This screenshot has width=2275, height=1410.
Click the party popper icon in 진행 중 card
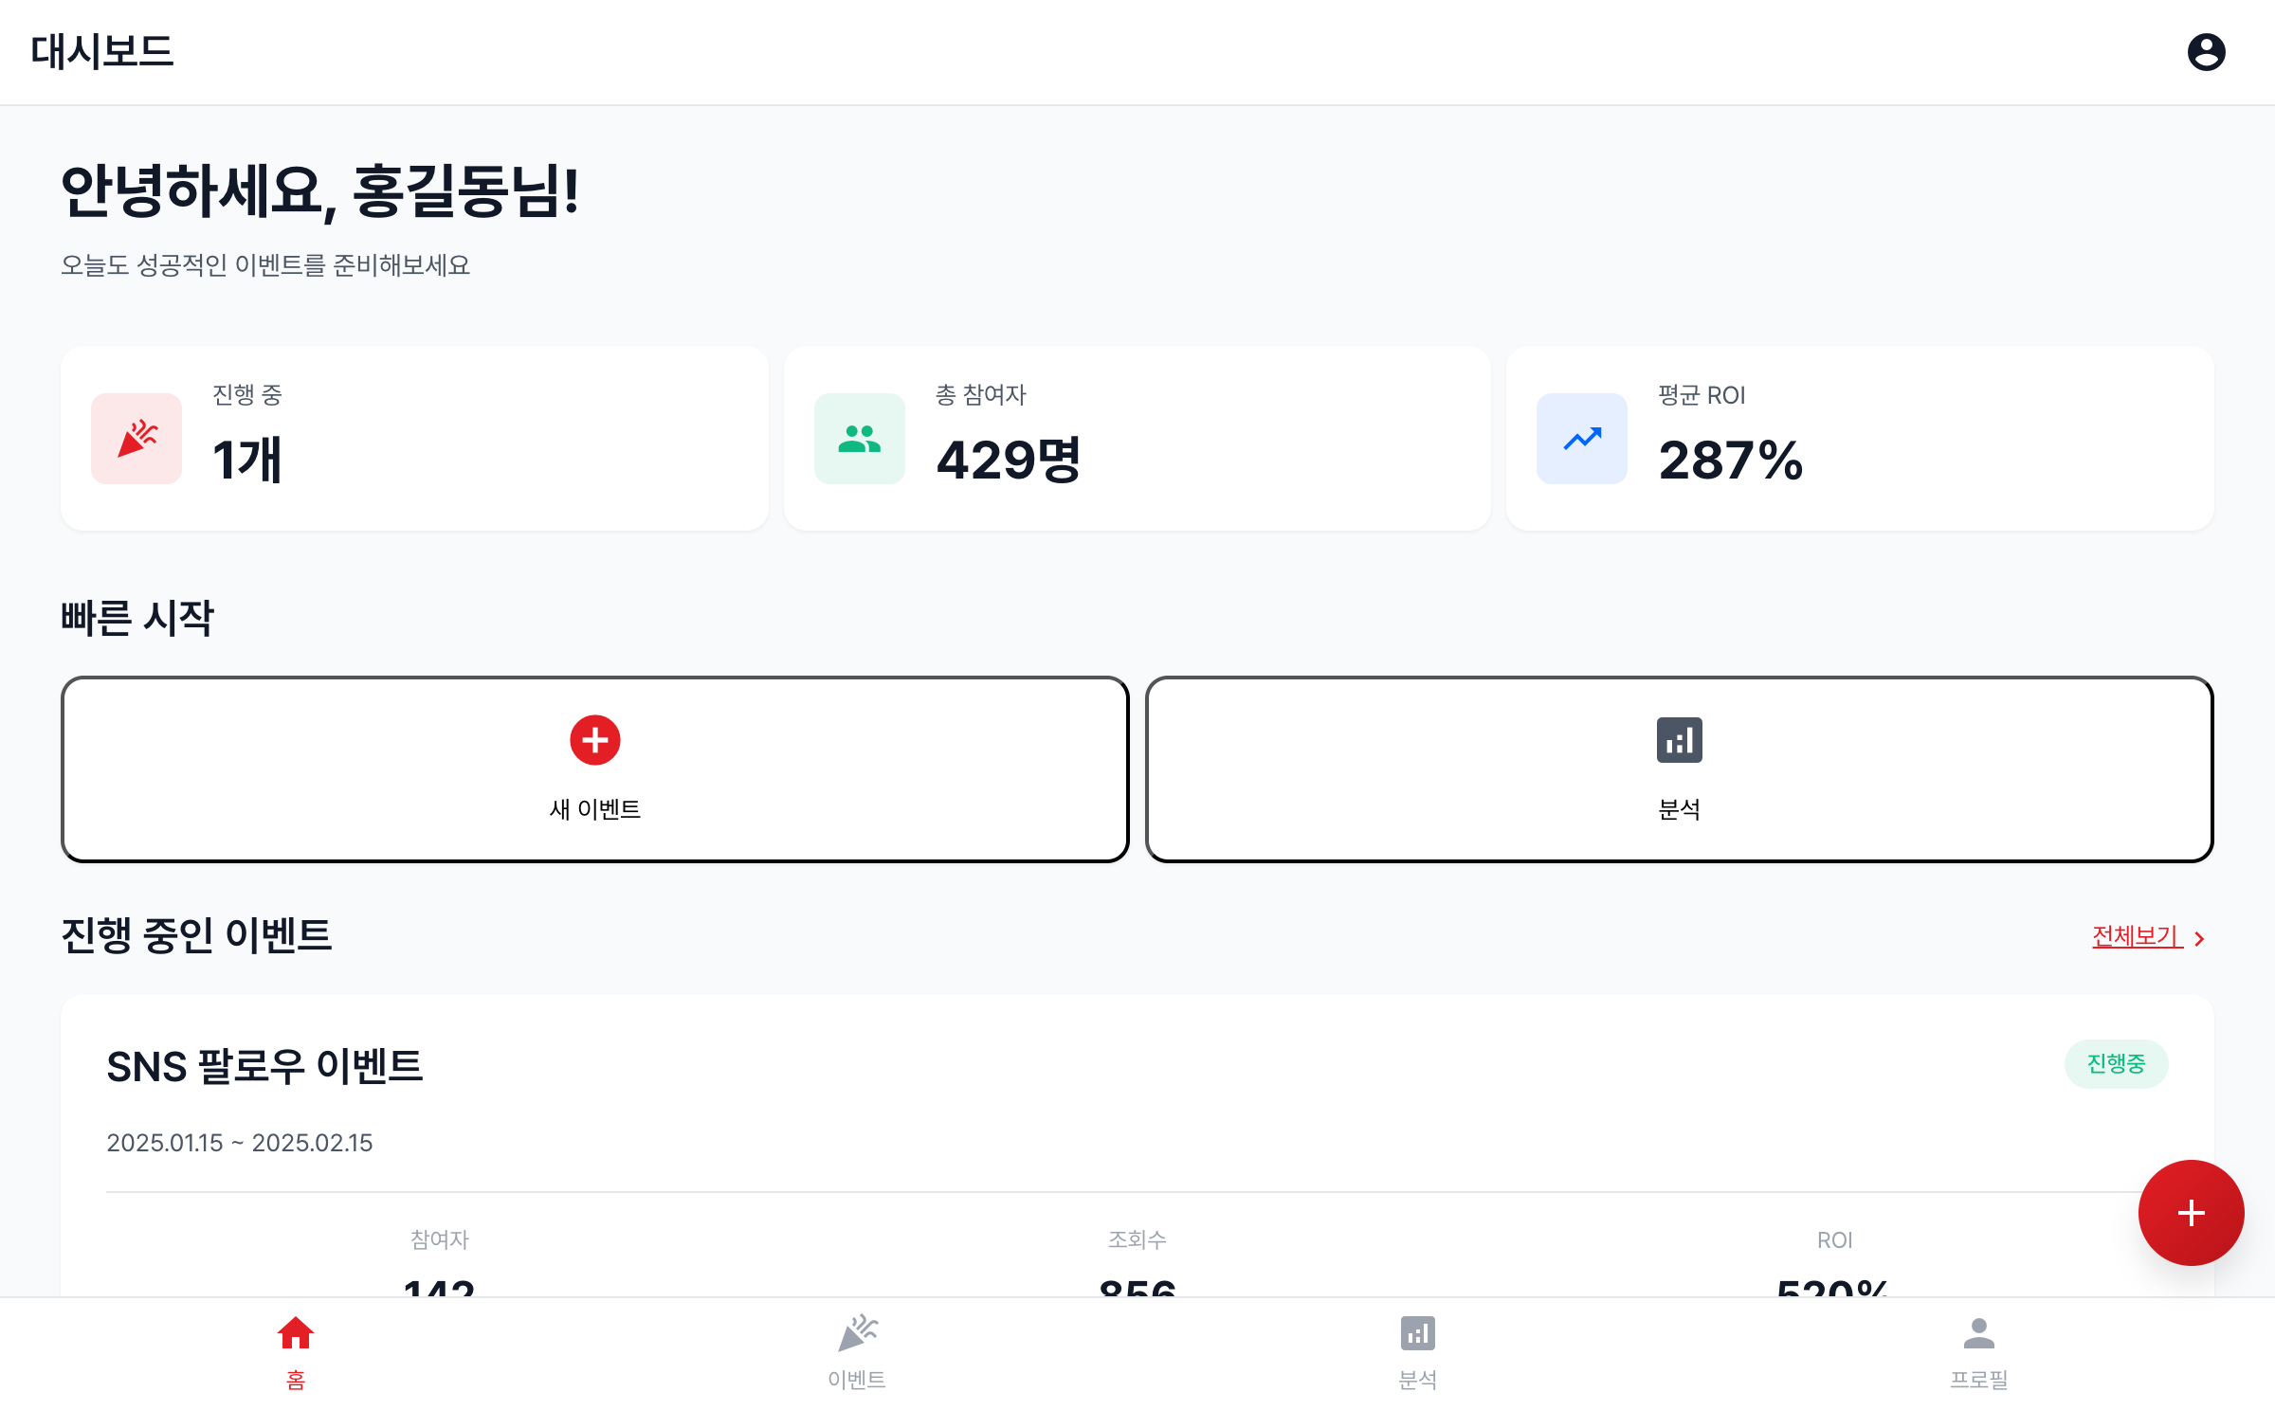coord(136,439)
